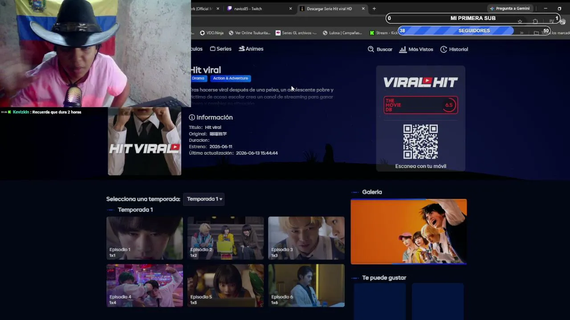
Task: Click the QR code image
Action: (421, 142)
